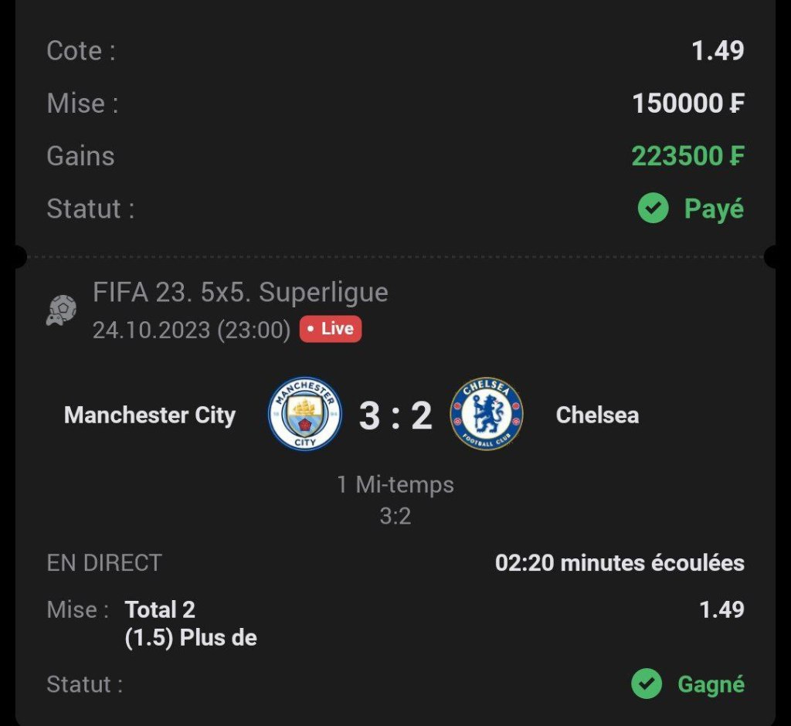Tap the EN DIRECT label

point(104,563)
